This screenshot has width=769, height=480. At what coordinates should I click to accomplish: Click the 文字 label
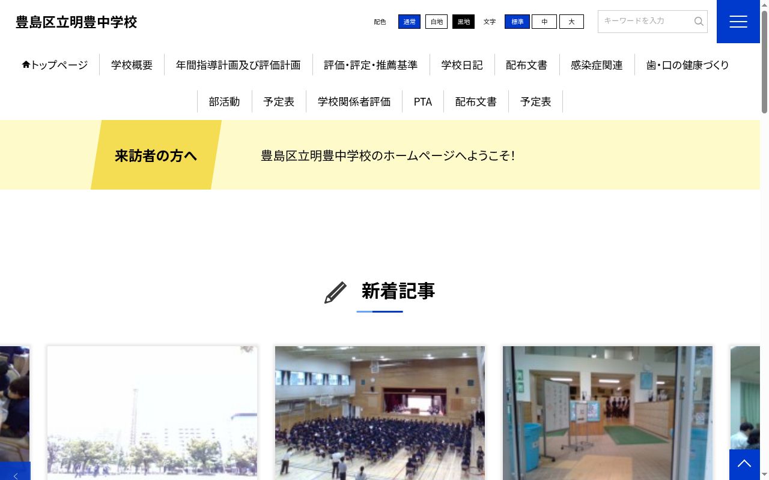[490, 22]
